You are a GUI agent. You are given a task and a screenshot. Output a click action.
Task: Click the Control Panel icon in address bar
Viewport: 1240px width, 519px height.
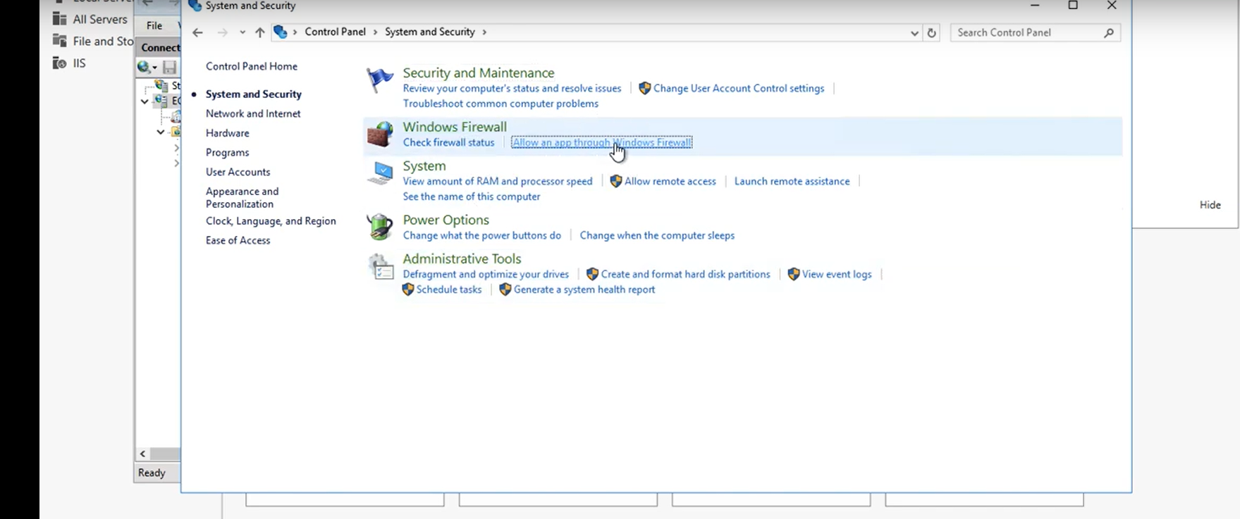281,32
